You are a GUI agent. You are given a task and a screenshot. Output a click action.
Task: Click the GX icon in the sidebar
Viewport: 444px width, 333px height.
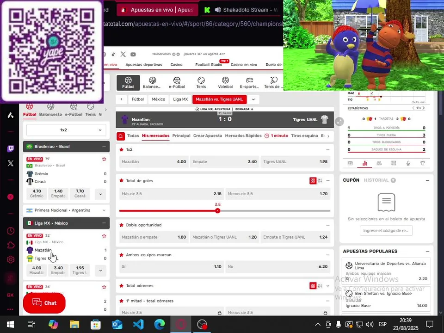coord(10,295)
